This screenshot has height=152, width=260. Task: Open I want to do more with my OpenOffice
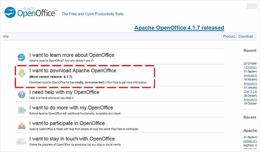click(x=71, y=107)
